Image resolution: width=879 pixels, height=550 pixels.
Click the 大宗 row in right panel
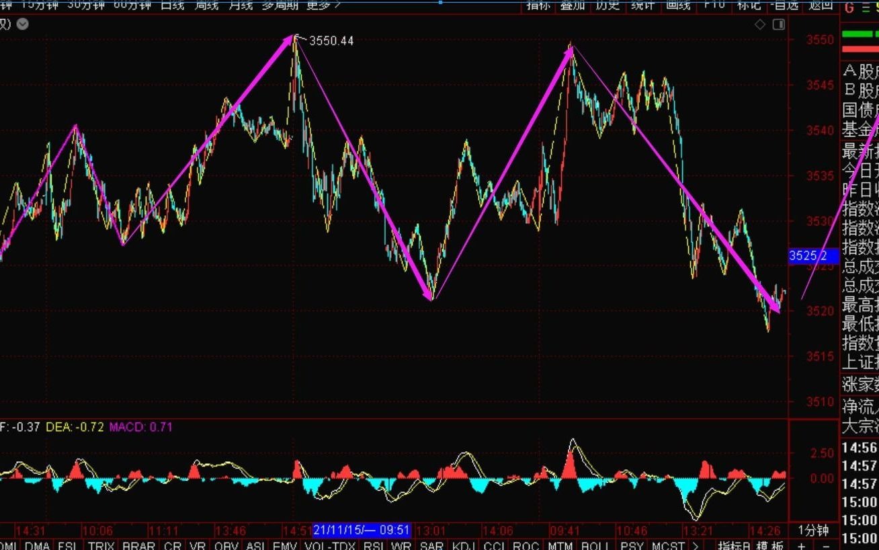(860, 426)
